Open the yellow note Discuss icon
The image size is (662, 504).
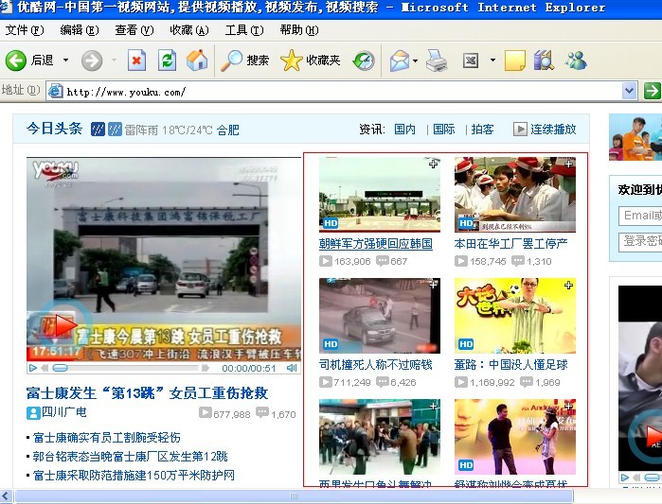(x=515, y=61)
